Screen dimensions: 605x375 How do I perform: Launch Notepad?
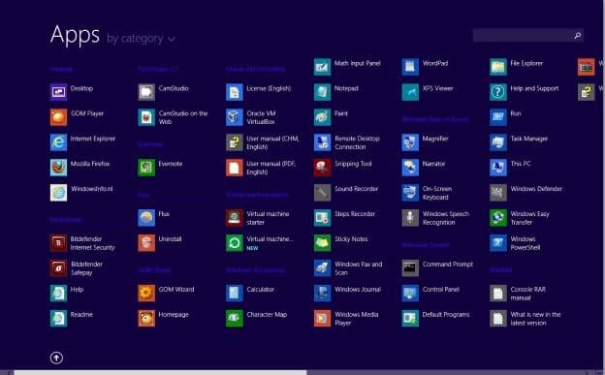(x=336, y=92)
